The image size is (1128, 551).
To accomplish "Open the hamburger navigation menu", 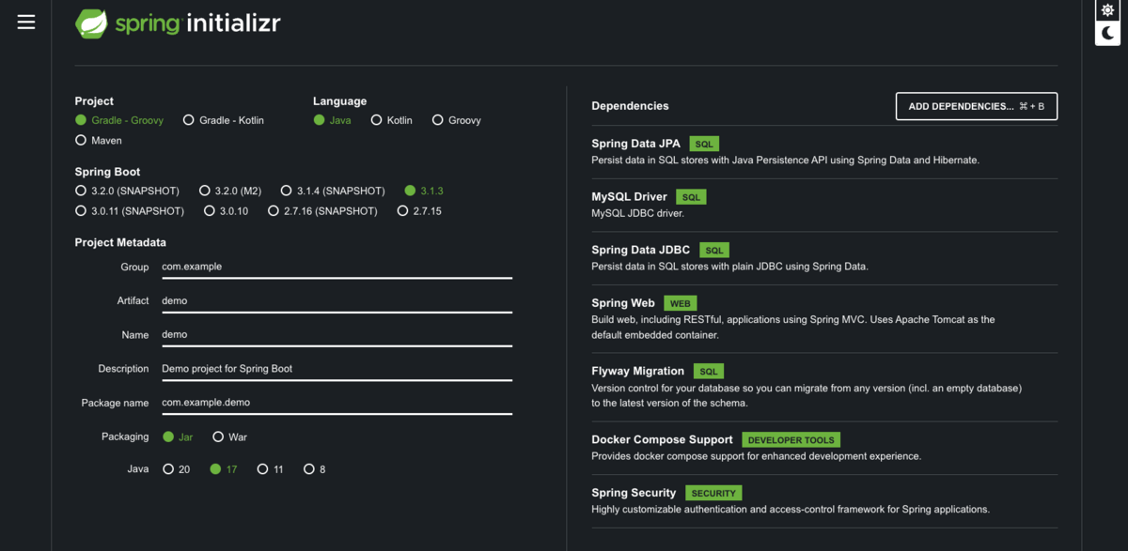I will pos(26,22).
